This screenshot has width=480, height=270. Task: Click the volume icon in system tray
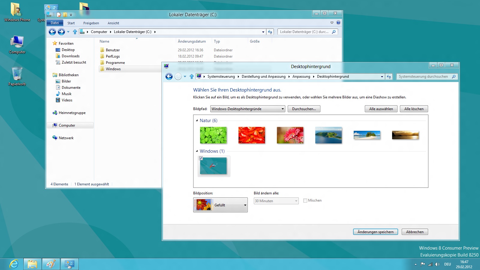[x=437, y=264]
